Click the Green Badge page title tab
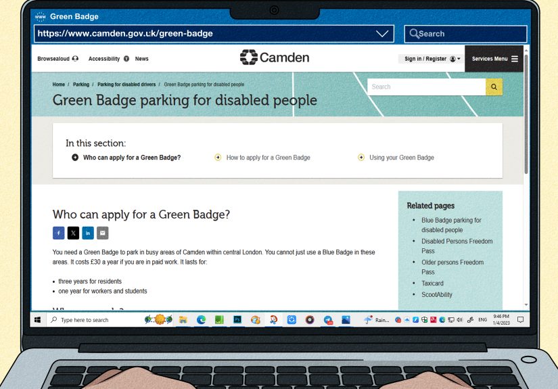This screenshot has height=389, width=558. [74, 16]
